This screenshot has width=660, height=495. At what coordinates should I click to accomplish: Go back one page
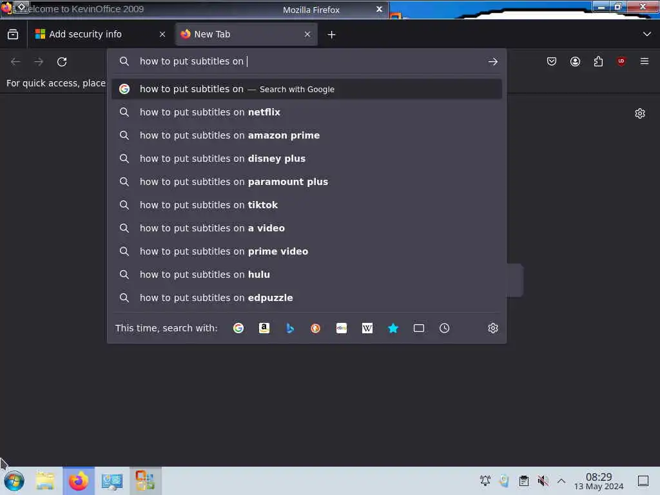[15, 62]
